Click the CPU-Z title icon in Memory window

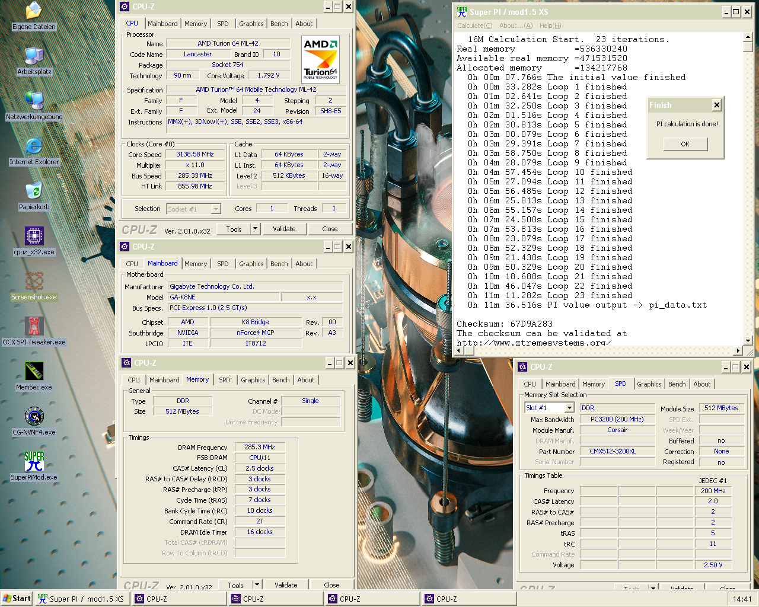pos(126,363)
